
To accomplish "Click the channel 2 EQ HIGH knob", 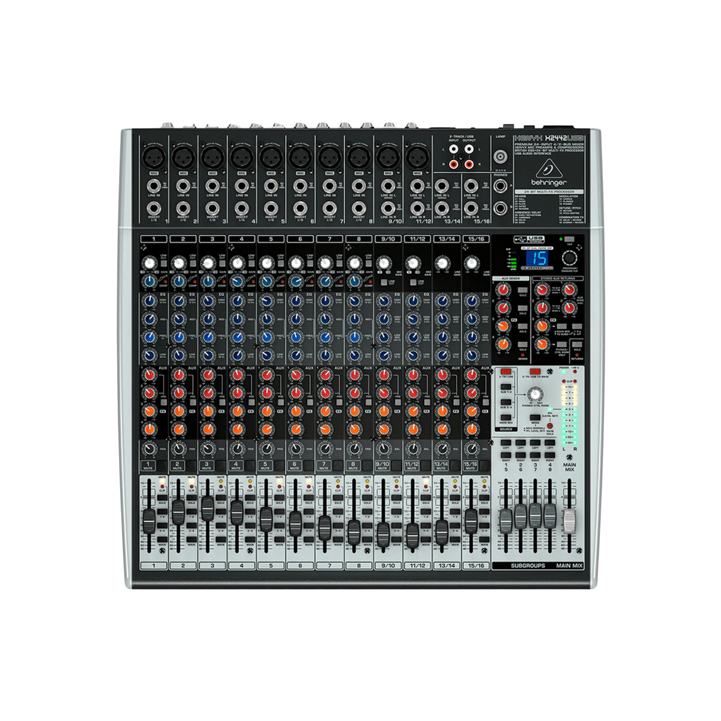I will 179,301.
